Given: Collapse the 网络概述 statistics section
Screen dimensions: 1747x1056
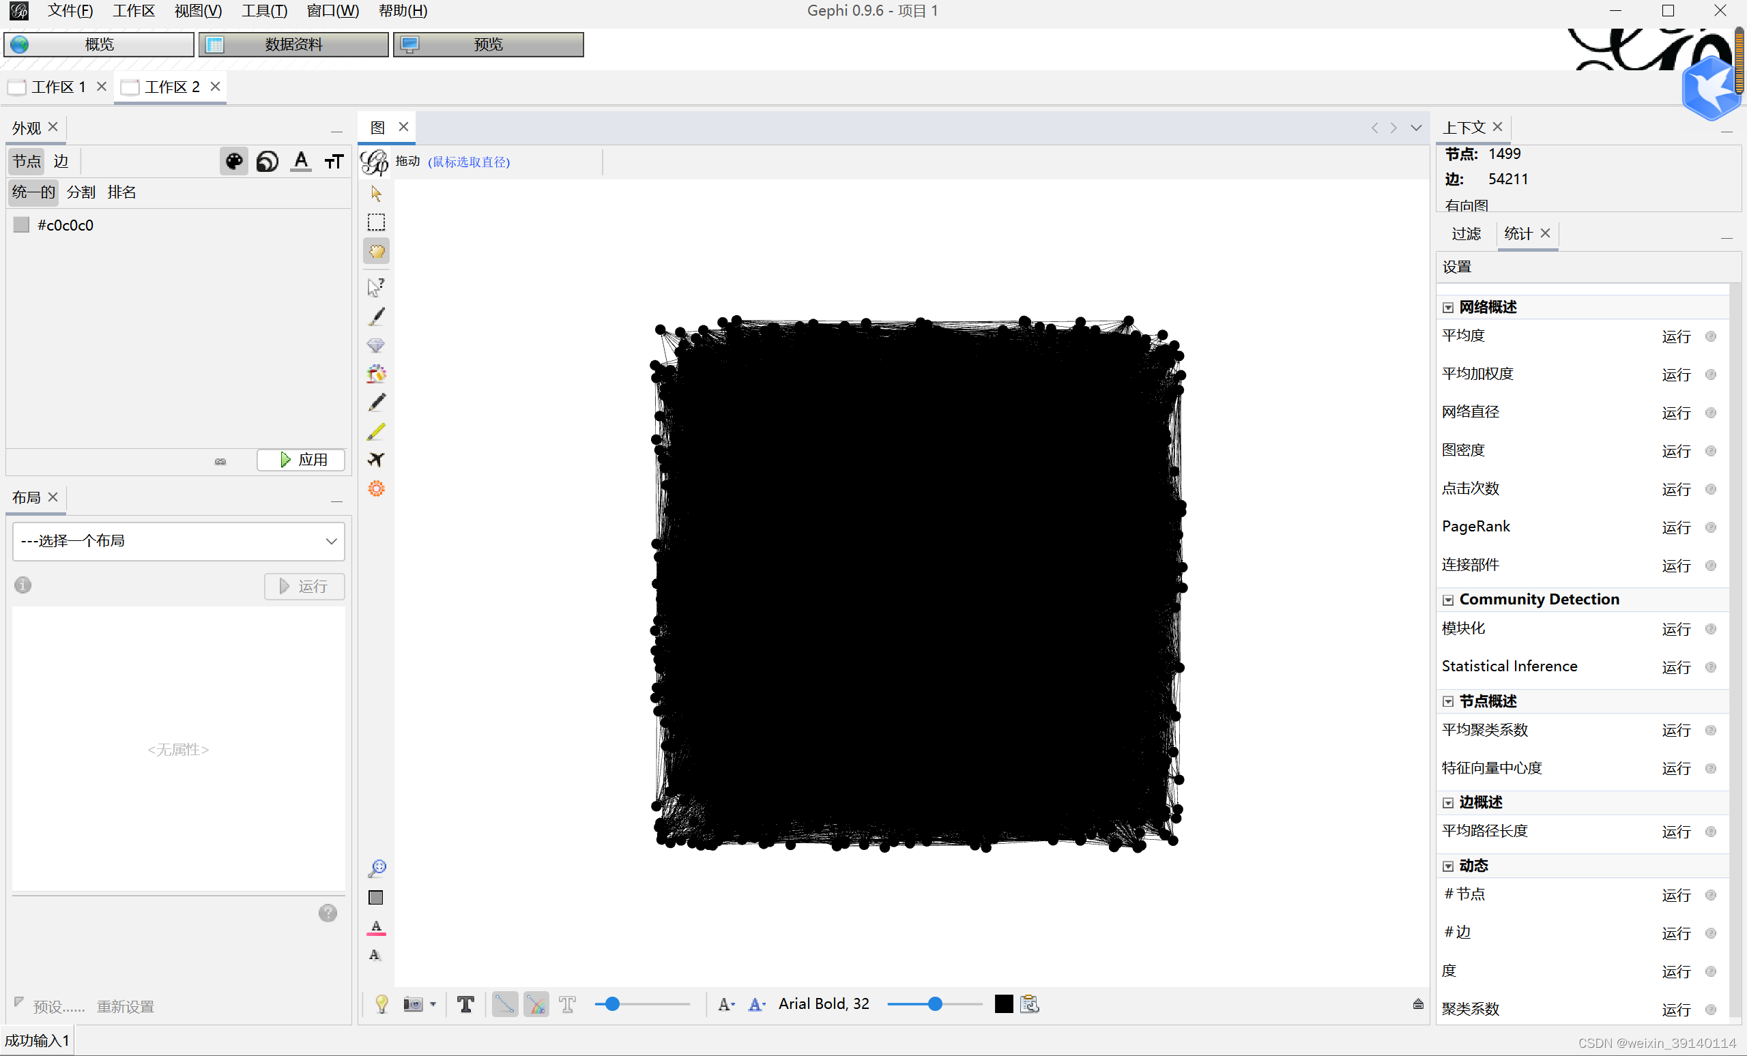Looking at the screenshot, I should click(x=1448, y=308).
